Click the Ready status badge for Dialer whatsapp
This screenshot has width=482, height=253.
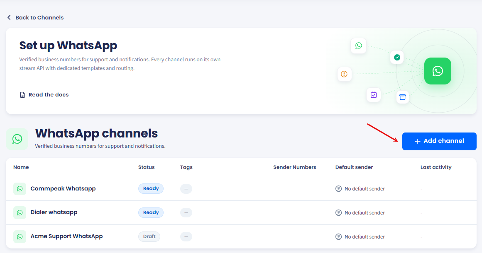(151, 212)
